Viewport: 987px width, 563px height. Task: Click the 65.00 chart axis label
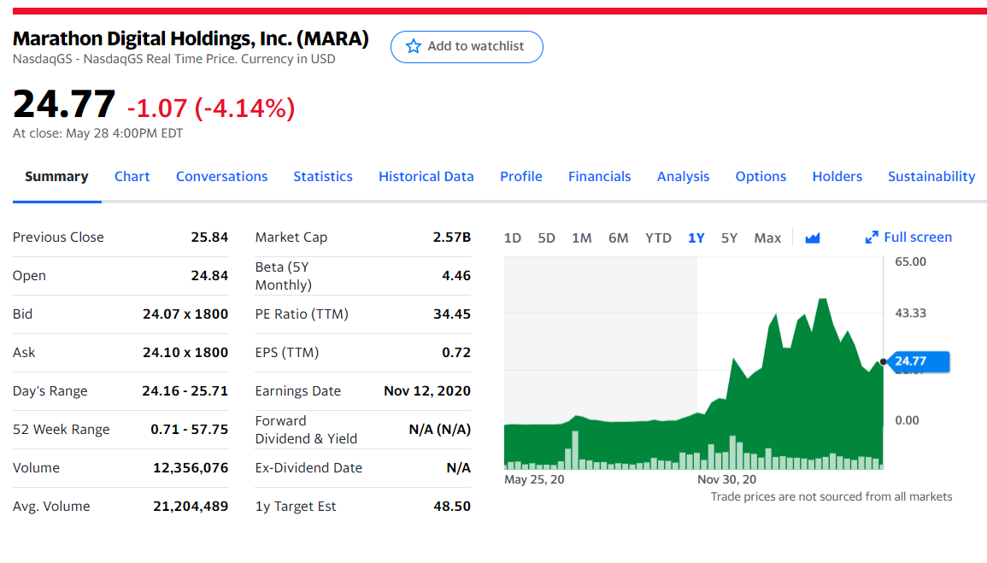(910, 261)
